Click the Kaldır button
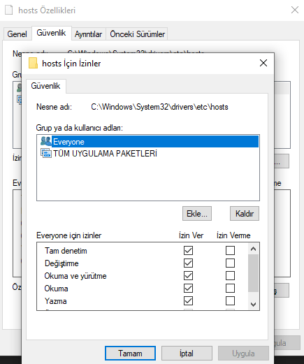The image size is (304, 364). 245,213
